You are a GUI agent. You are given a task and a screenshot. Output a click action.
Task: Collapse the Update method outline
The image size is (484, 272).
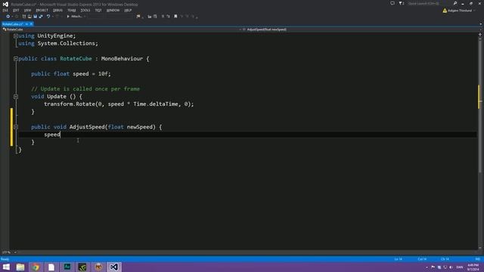(x=15, y=97)
